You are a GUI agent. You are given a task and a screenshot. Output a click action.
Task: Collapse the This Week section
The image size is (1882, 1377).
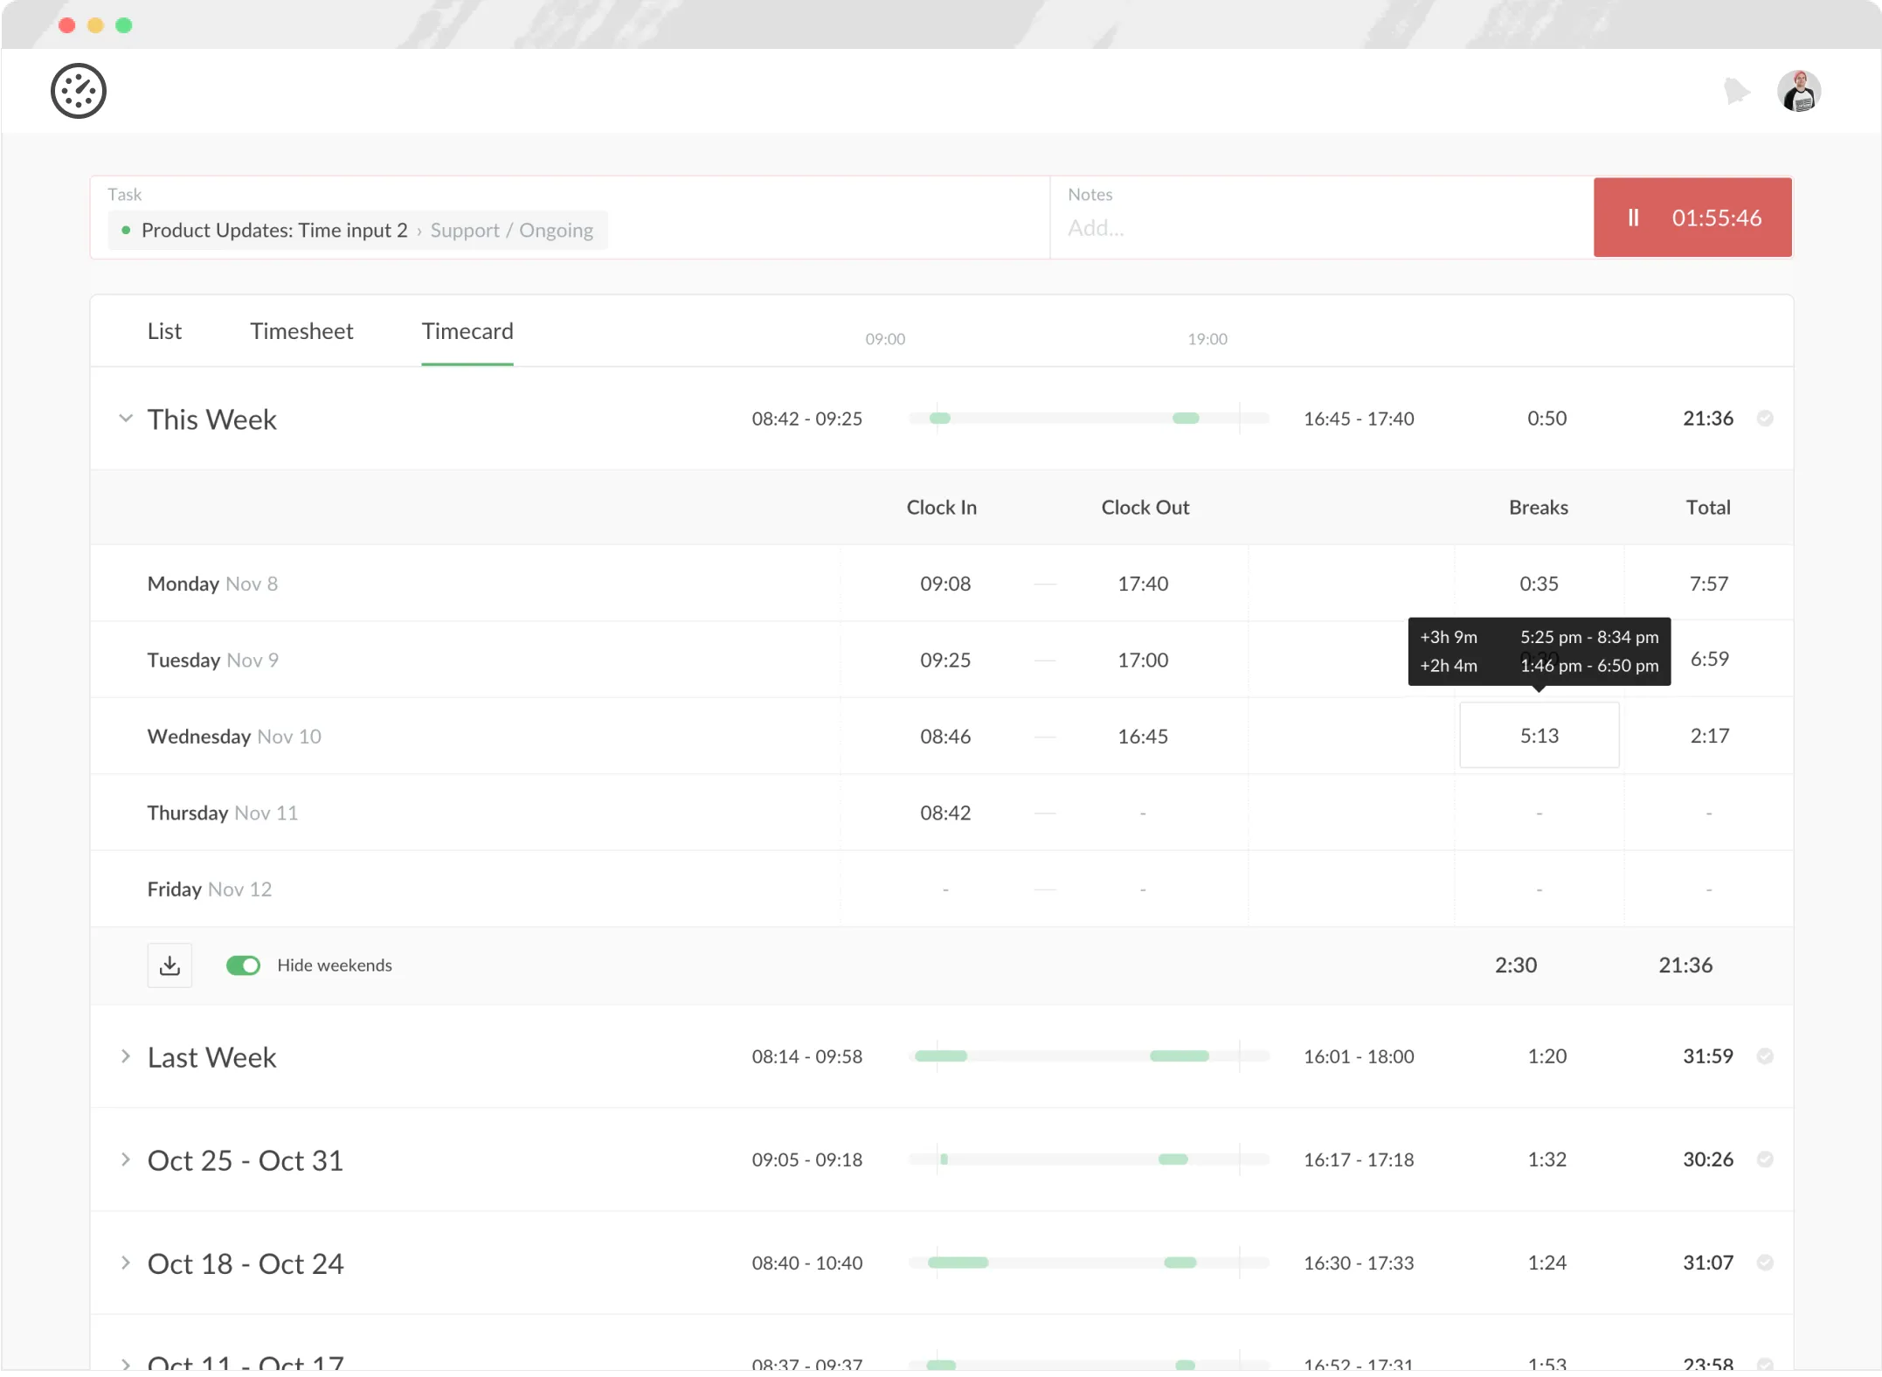pyautogui.click(x=125, y=419)
